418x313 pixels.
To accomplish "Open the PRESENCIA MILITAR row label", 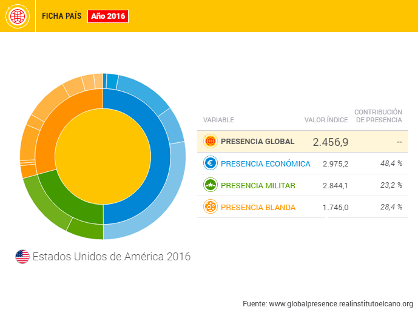I will pyautogui.click(x=258, y=186).
